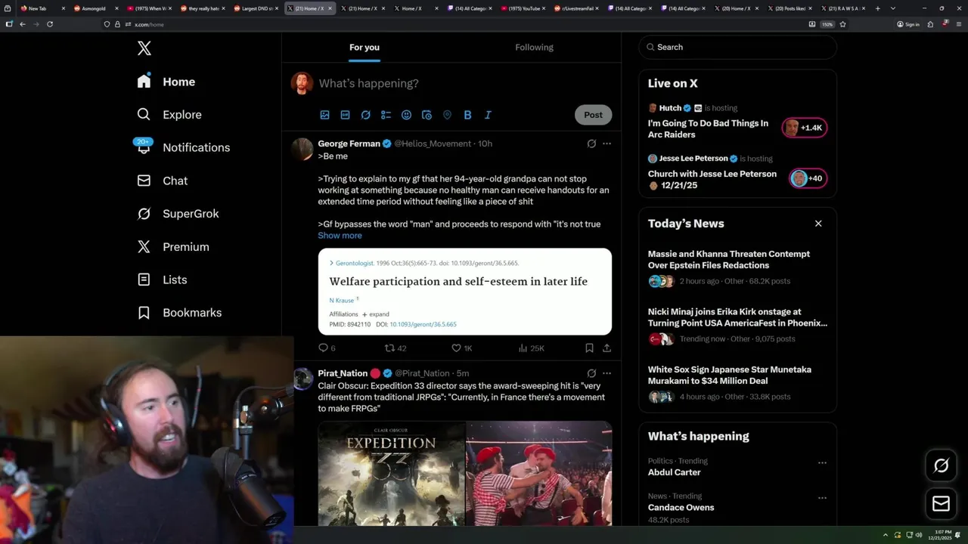
Task: Go back with browser back arrow
Action: pos(23,24)
